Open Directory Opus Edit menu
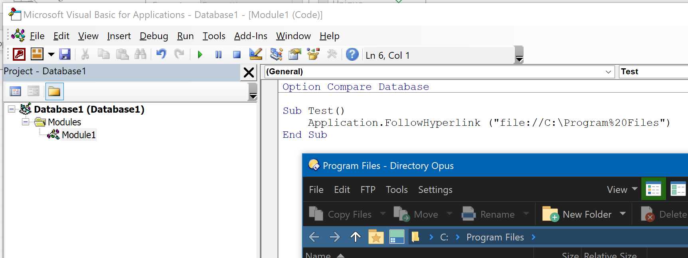This screenshot has width=688, height=258. (342, 190)
